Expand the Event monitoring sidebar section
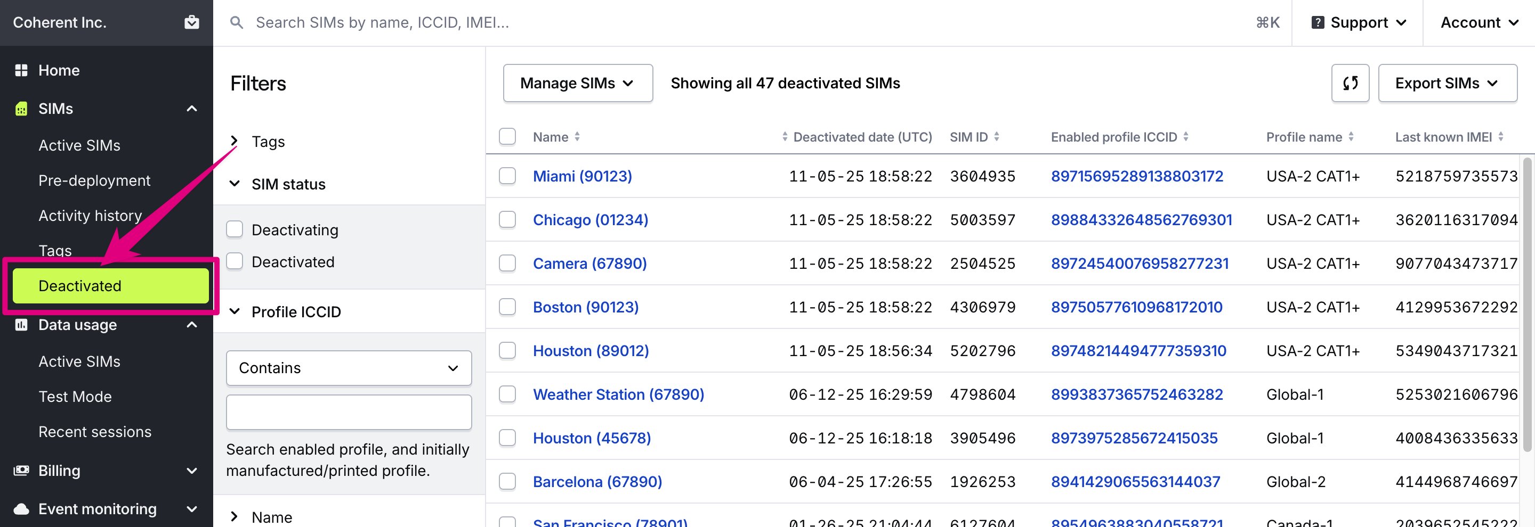The height and width of the screenshot is (527, 1535). pos(192,509)
